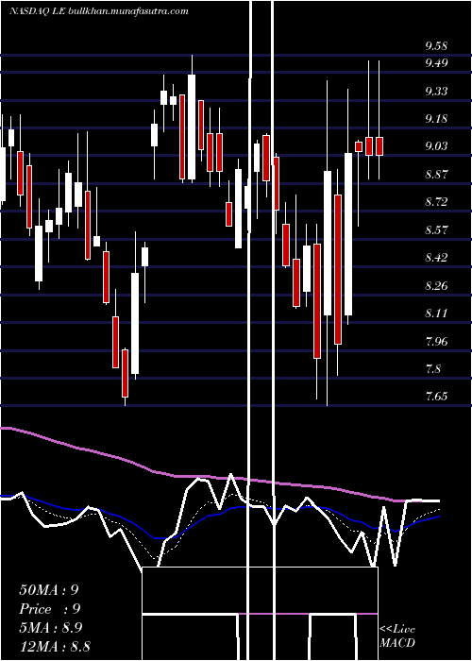Click the 7.65 price axis label

[x=436, y=396]
